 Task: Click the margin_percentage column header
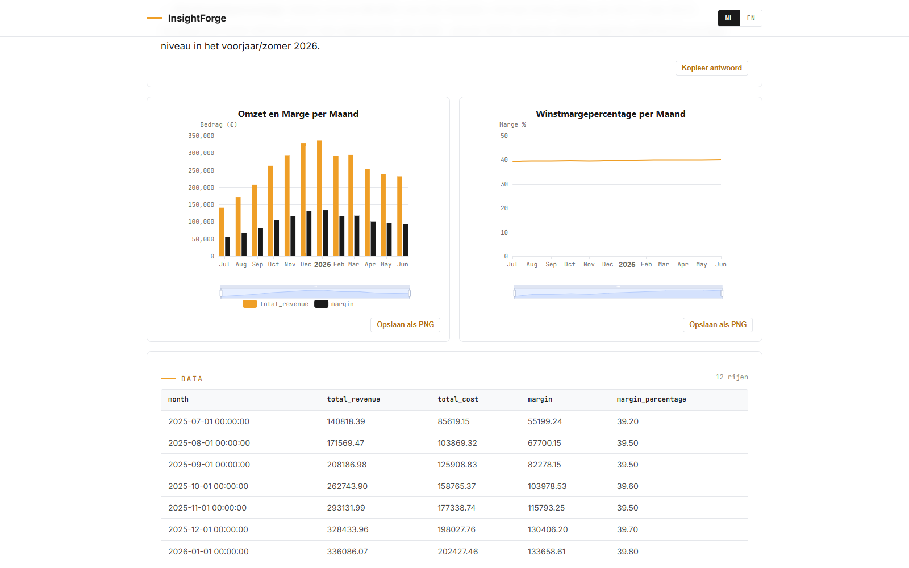point(652,400)
